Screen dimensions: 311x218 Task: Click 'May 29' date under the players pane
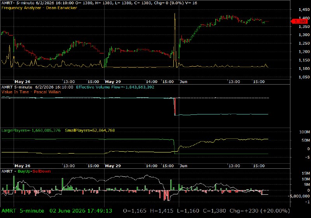[x=113, y=166]
